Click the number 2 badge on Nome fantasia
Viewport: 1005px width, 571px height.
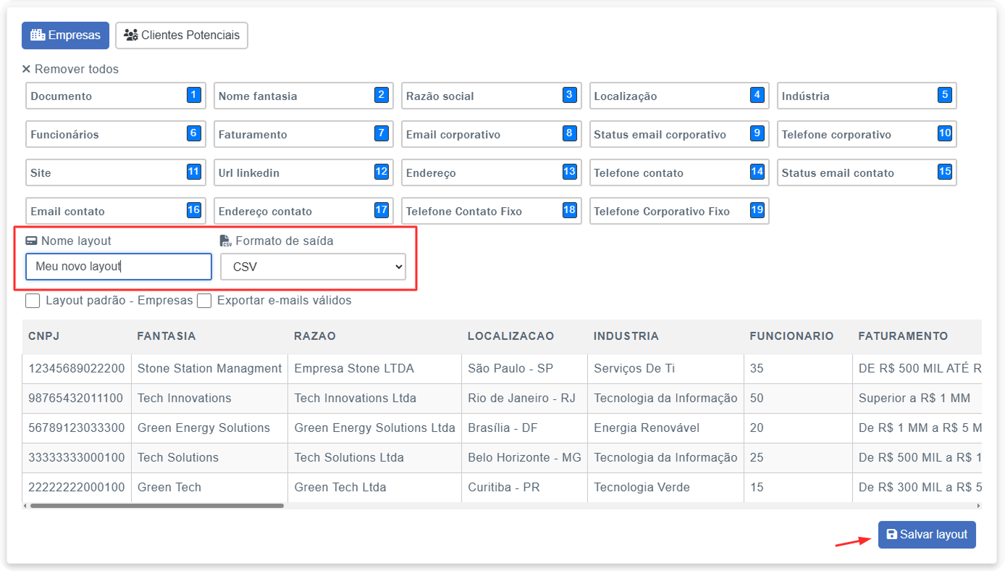click(x=381, y=95)
